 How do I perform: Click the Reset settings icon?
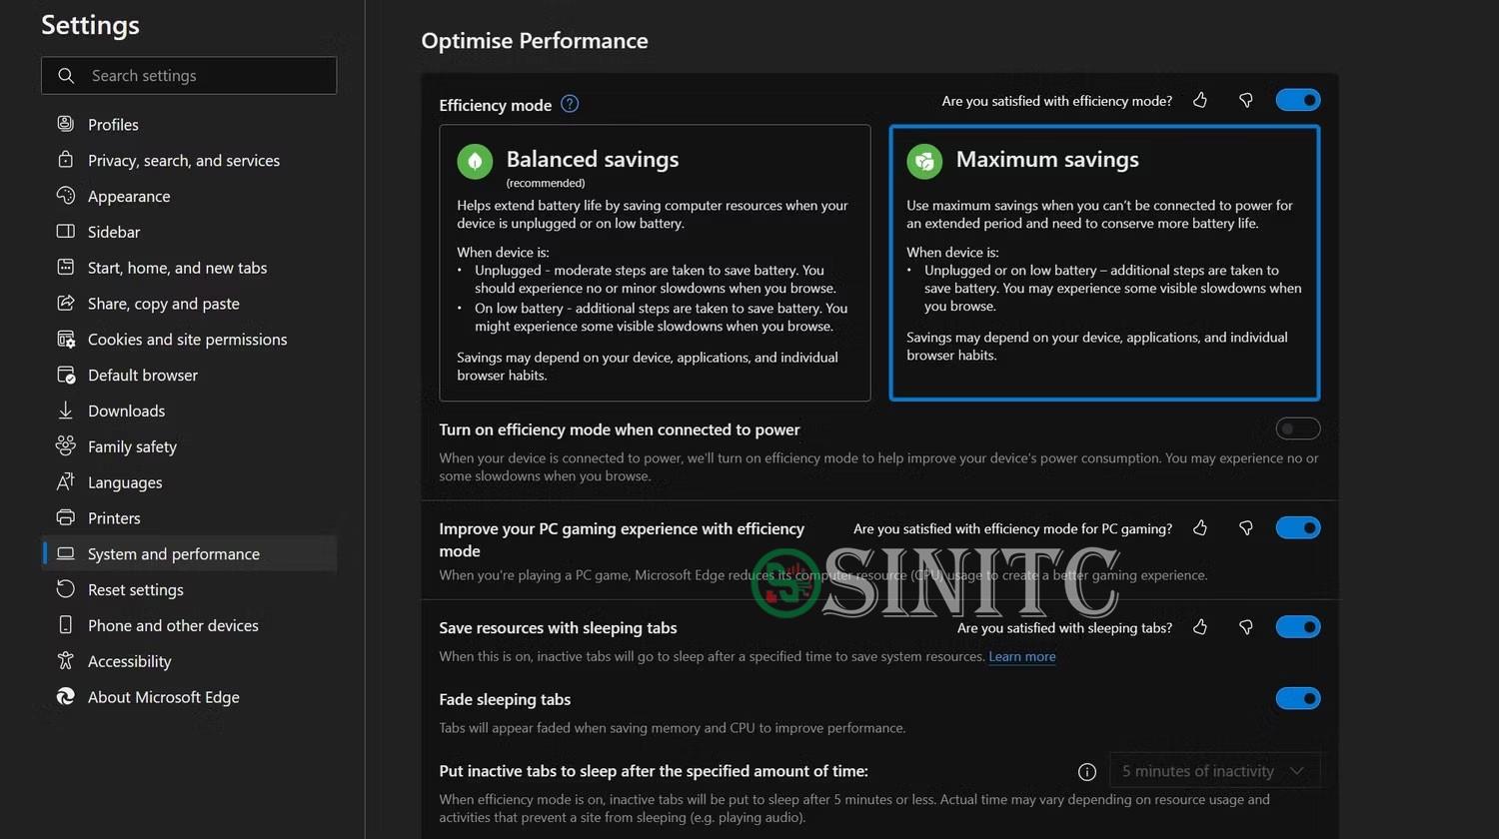pyautogui.click(x=66, y=589)
